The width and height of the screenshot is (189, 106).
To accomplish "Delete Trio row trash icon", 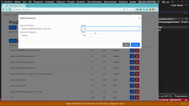I will pyautogui.click(x=137, y=97).
